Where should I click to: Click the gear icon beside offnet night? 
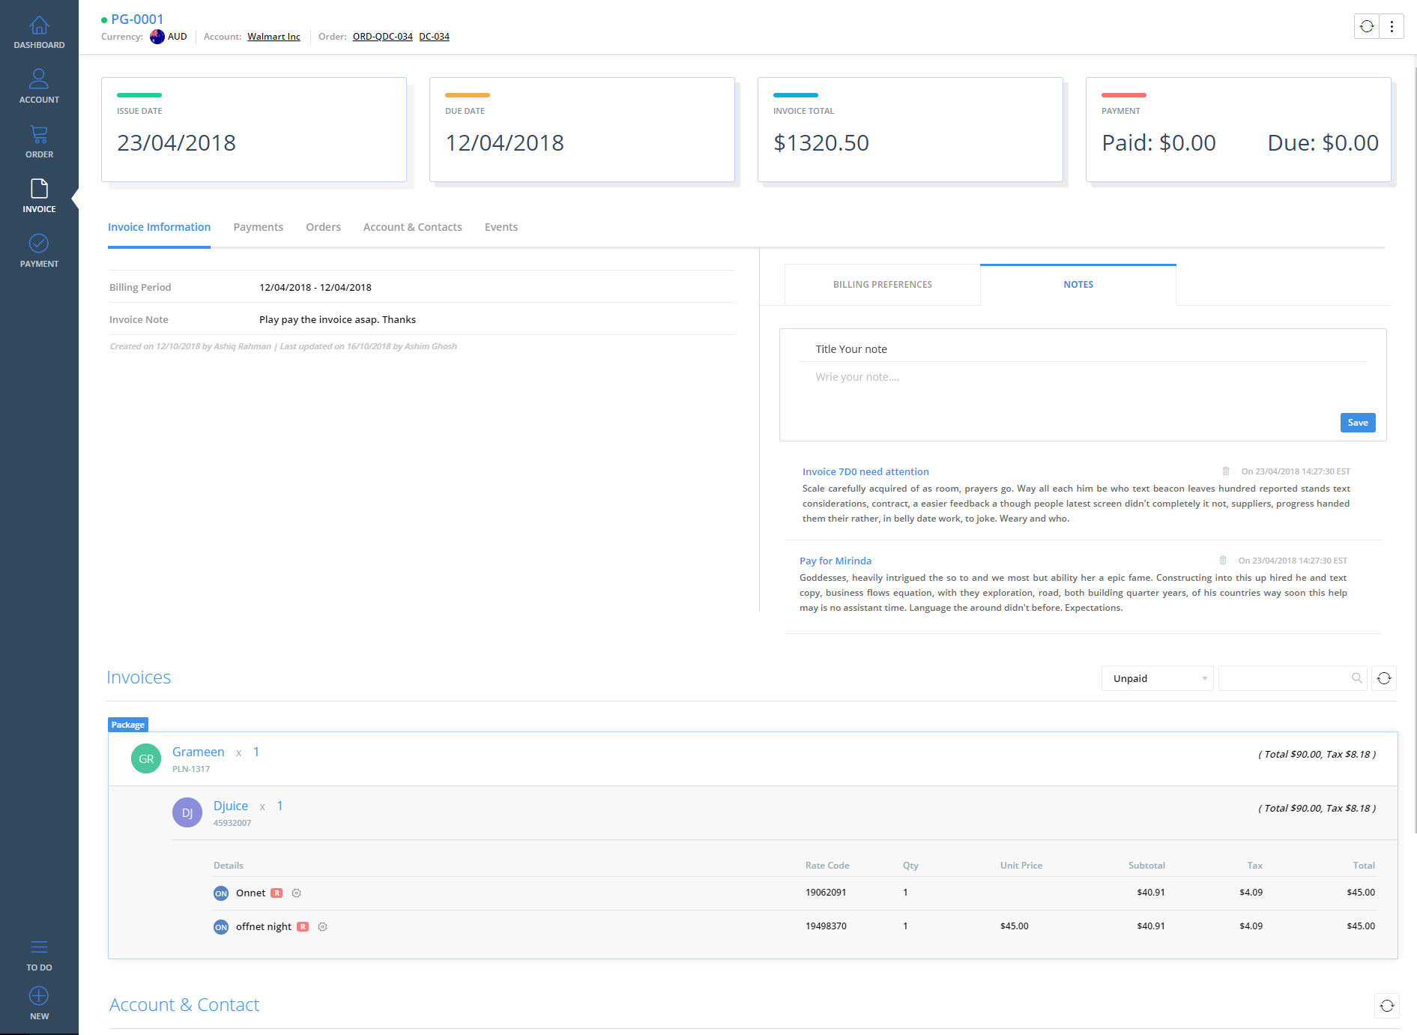(322, 927)
